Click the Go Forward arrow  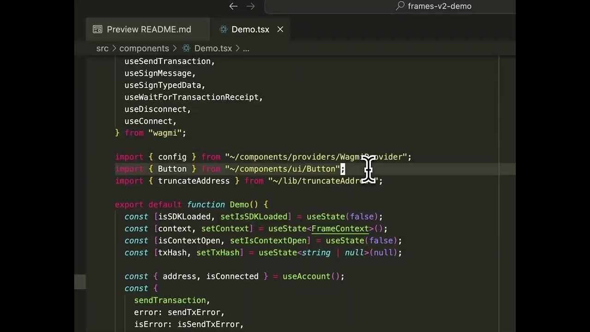click(250, 6)
